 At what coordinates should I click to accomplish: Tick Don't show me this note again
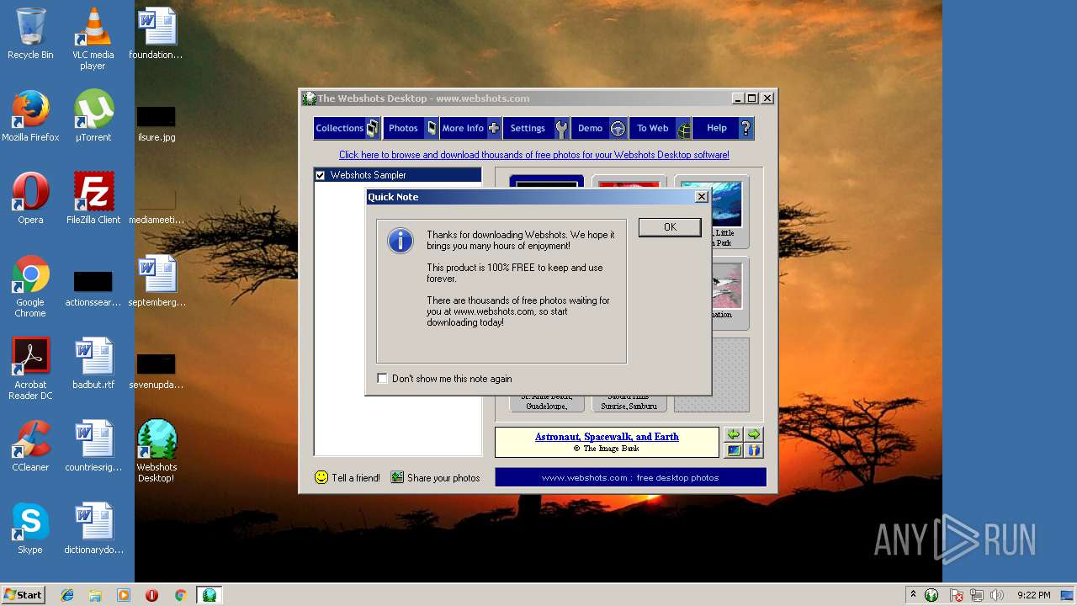pyautogui.click(x=382, y=379)
